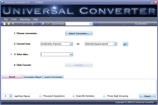The image size is (158, 105).
Task: Open the Quick Select dropdown arrow
Action: (91, 24)
